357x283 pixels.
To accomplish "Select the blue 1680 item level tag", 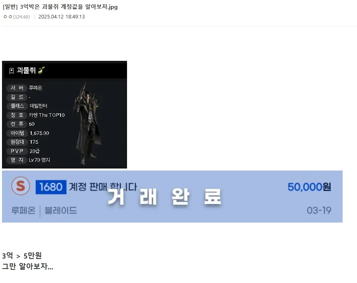I will click(x=51, y=187).
